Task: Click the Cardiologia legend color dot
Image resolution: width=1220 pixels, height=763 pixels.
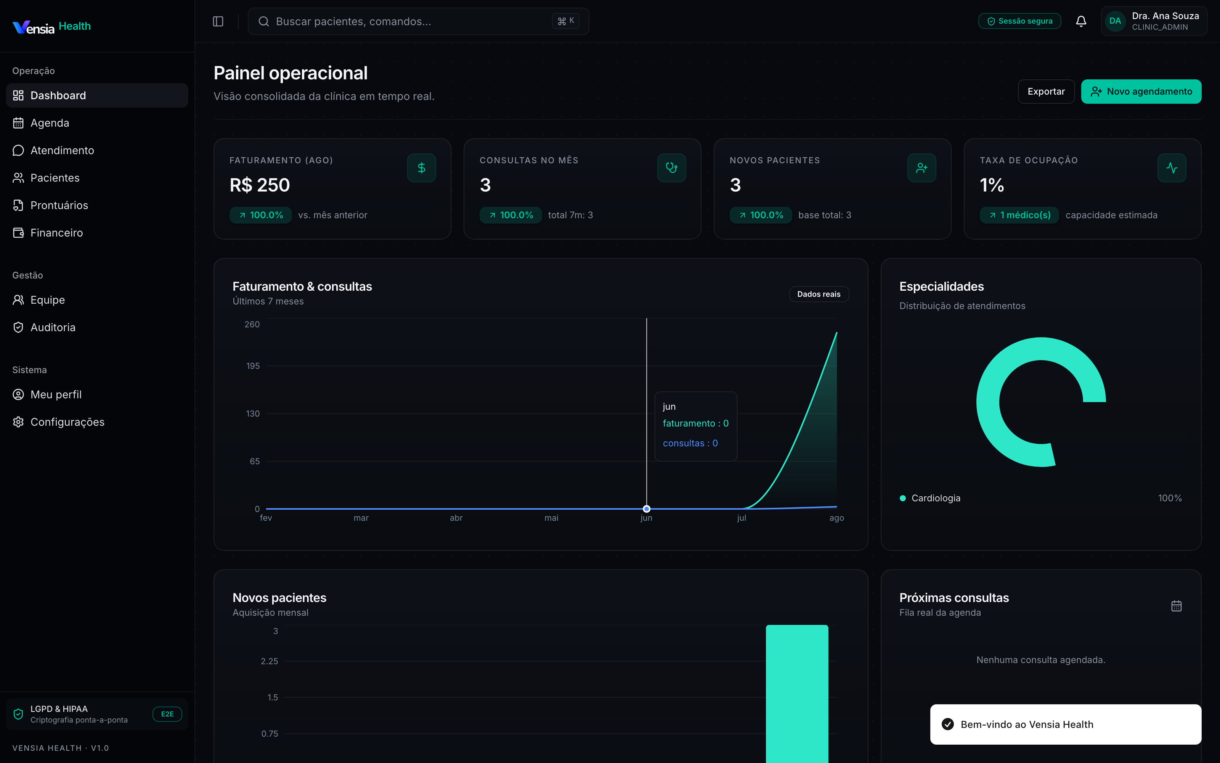Action: (902, 498)
